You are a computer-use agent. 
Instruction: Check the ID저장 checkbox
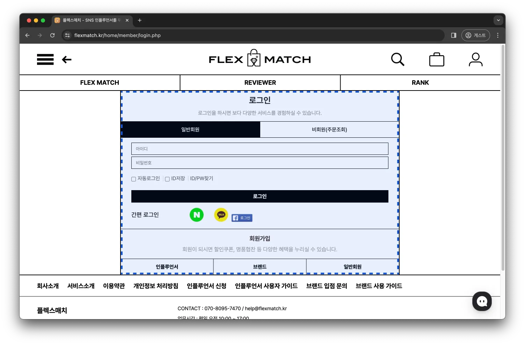click(167, 179)
